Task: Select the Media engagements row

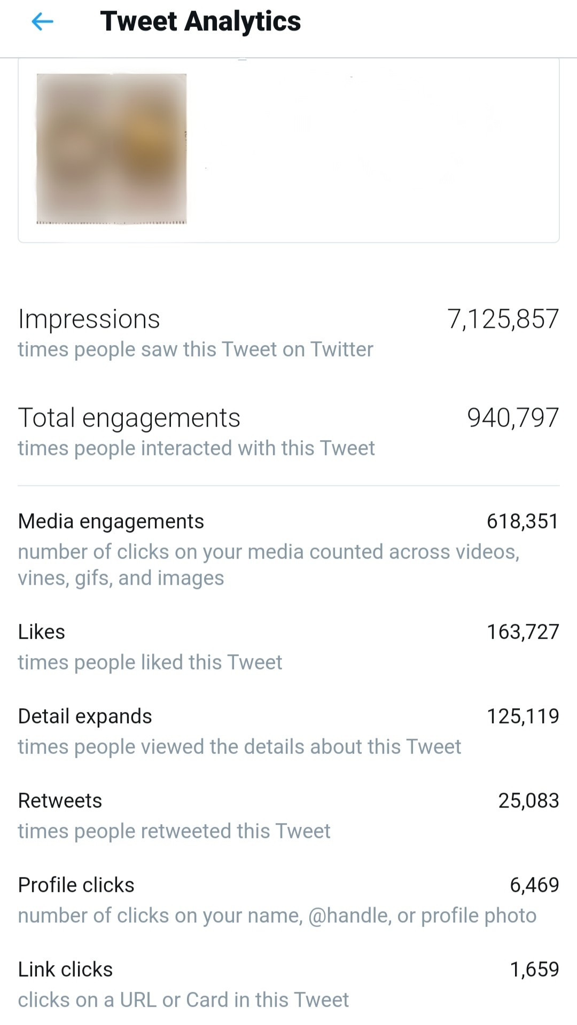Action: [111, 521]
